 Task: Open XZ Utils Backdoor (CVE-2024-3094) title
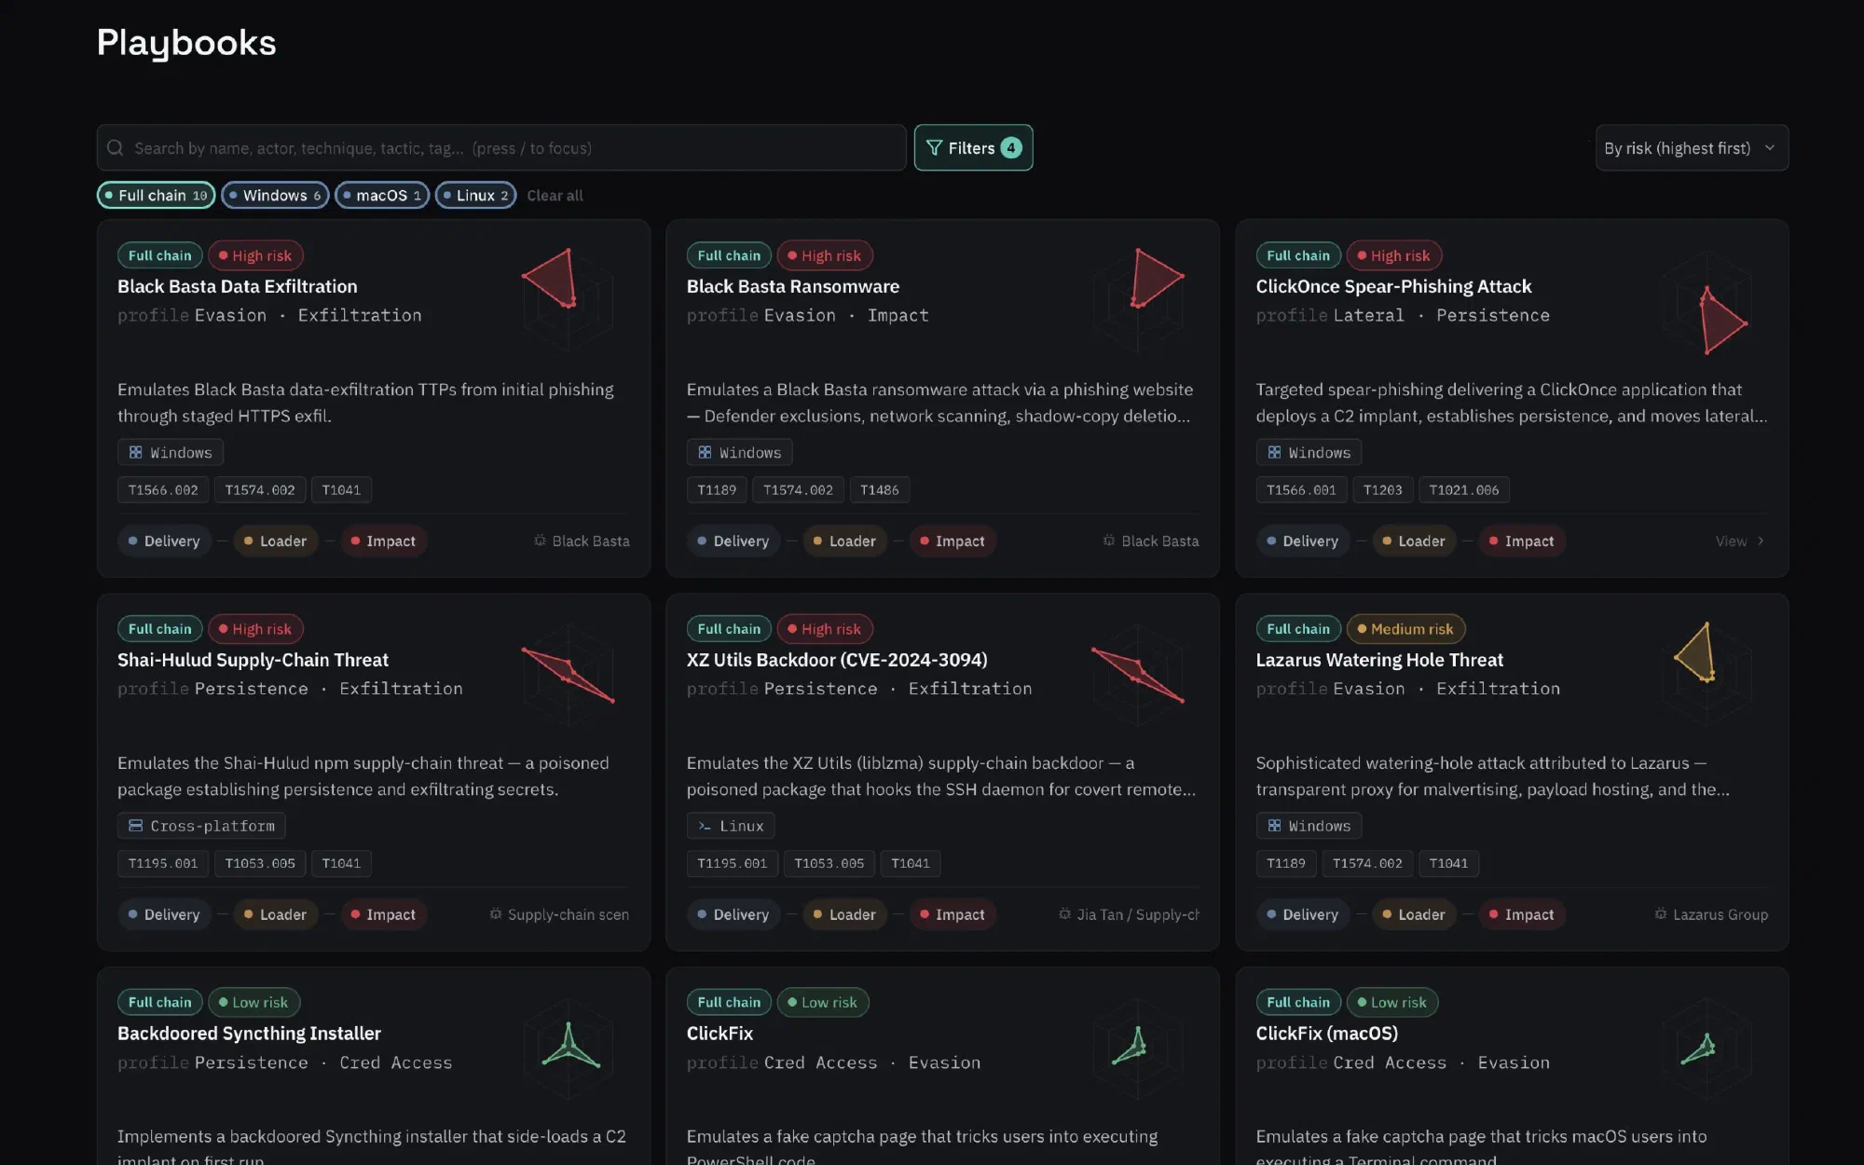point(837,660)
